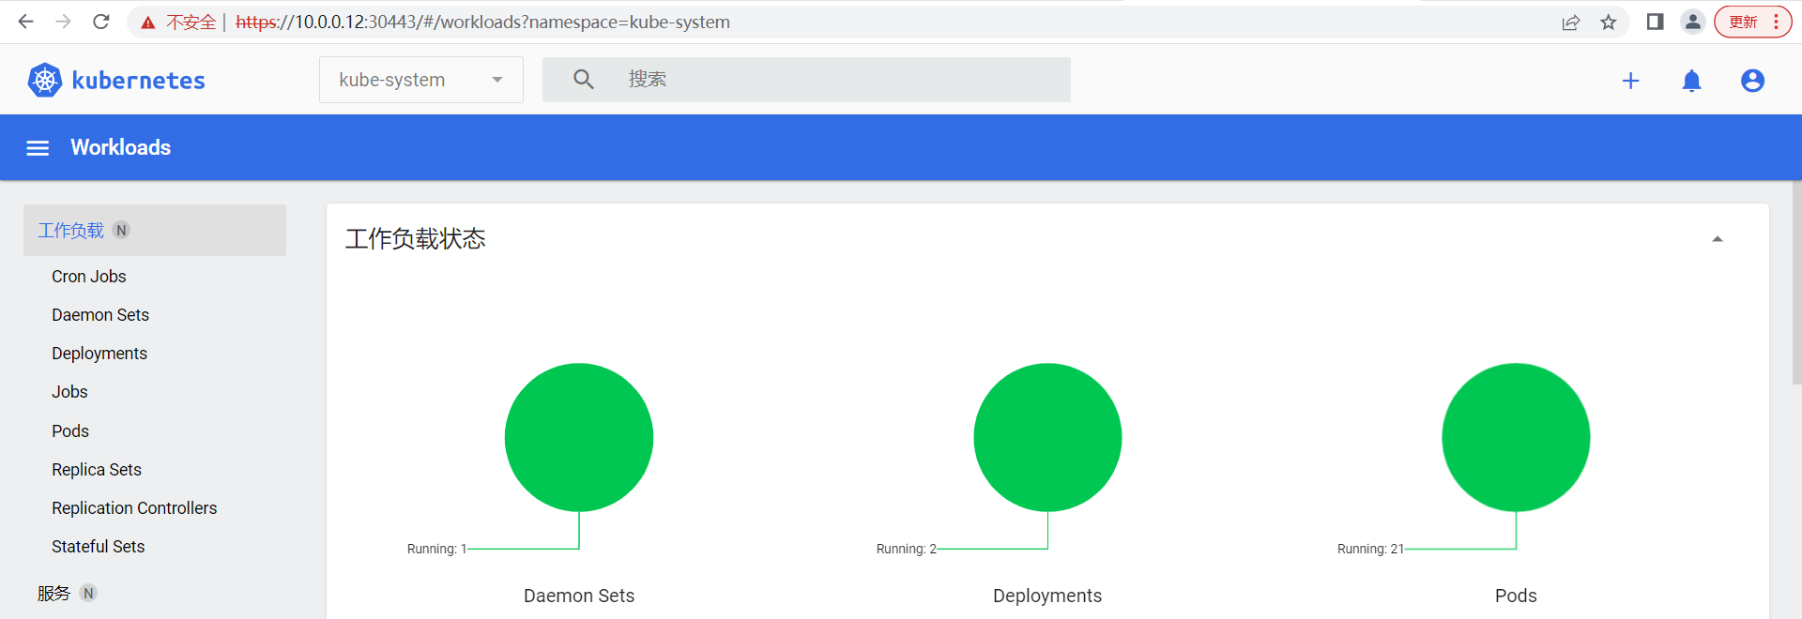Toggle the browser side panel
The image size is (1802, 619).
click(x=1655, y=22)
